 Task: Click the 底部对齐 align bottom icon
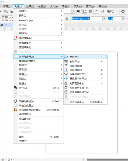66,70
